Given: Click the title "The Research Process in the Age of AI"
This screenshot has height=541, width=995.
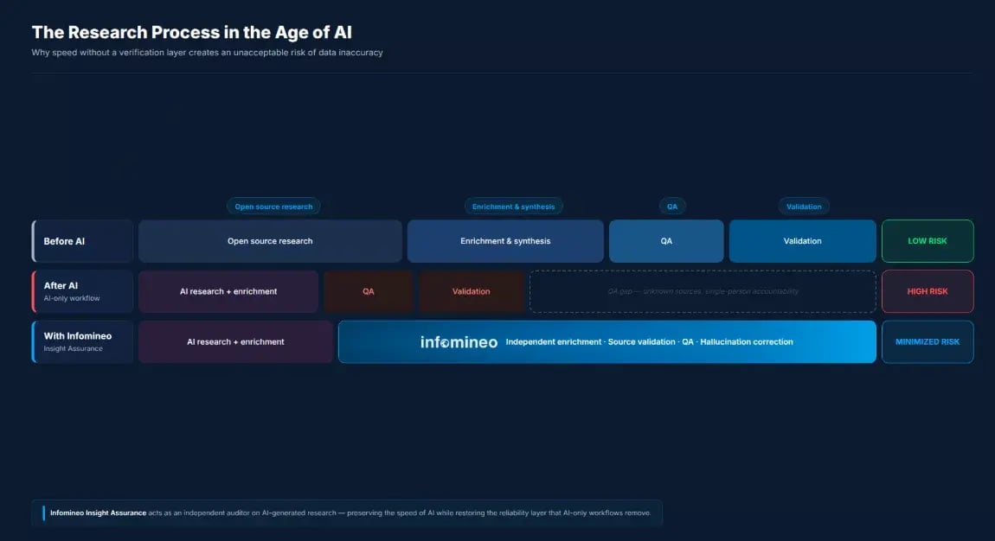Looking at the screenshot, I should 191,32.
